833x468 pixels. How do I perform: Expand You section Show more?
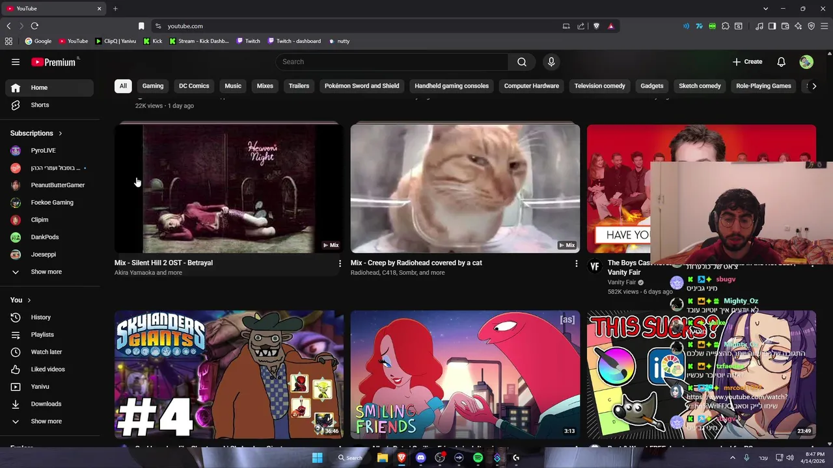click(x=49, y=421)
